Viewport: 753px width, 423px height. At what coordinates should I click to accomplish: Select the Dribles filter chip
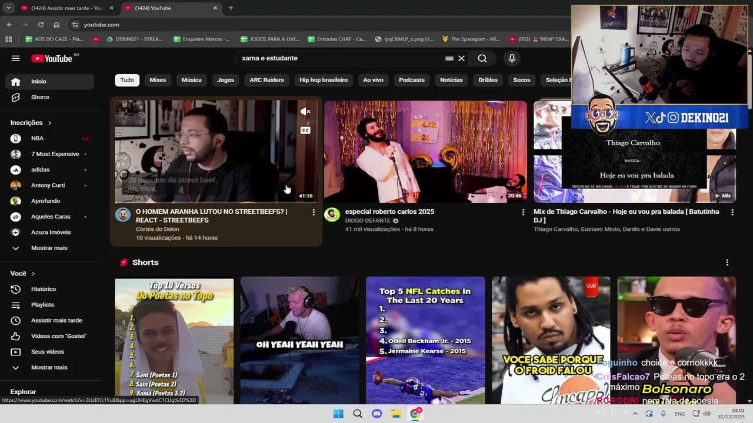coord(488,80)
